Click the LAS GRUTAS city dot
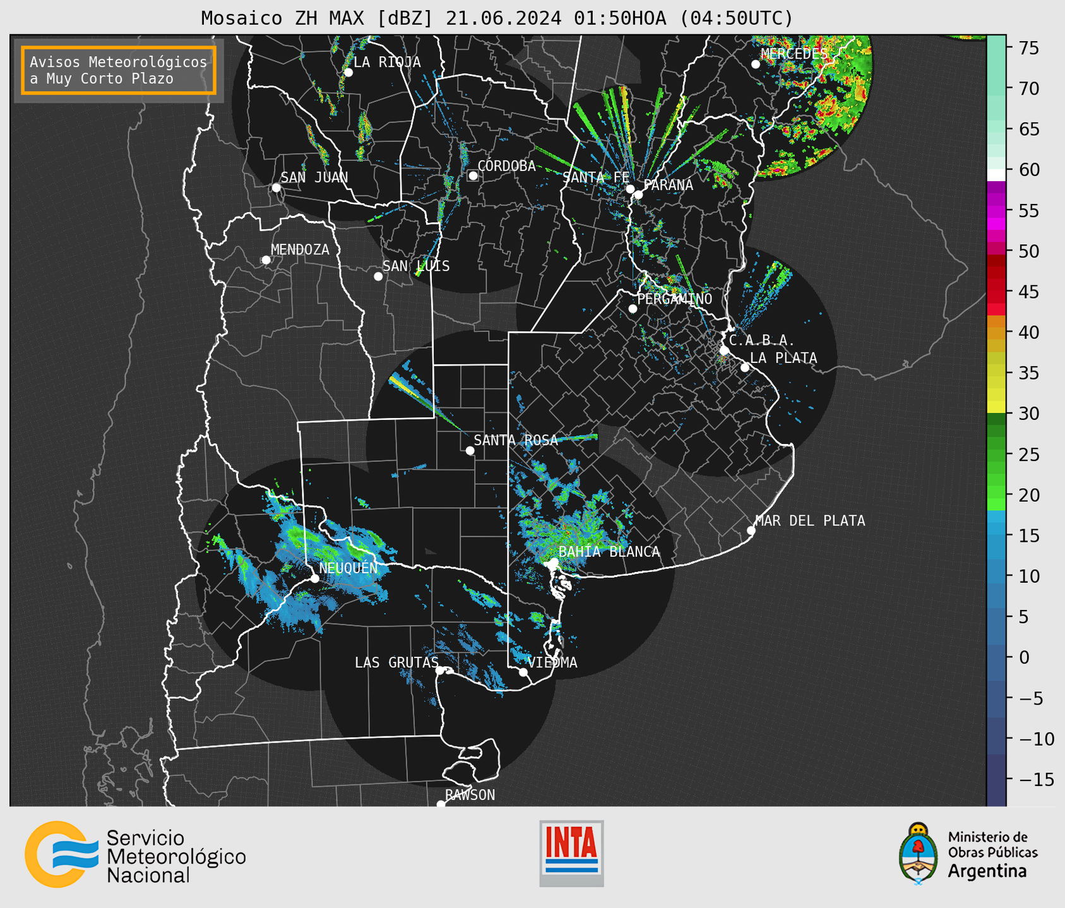Image resolution: width=1065 pixels, height=908 pixels. tap(440, 671)
